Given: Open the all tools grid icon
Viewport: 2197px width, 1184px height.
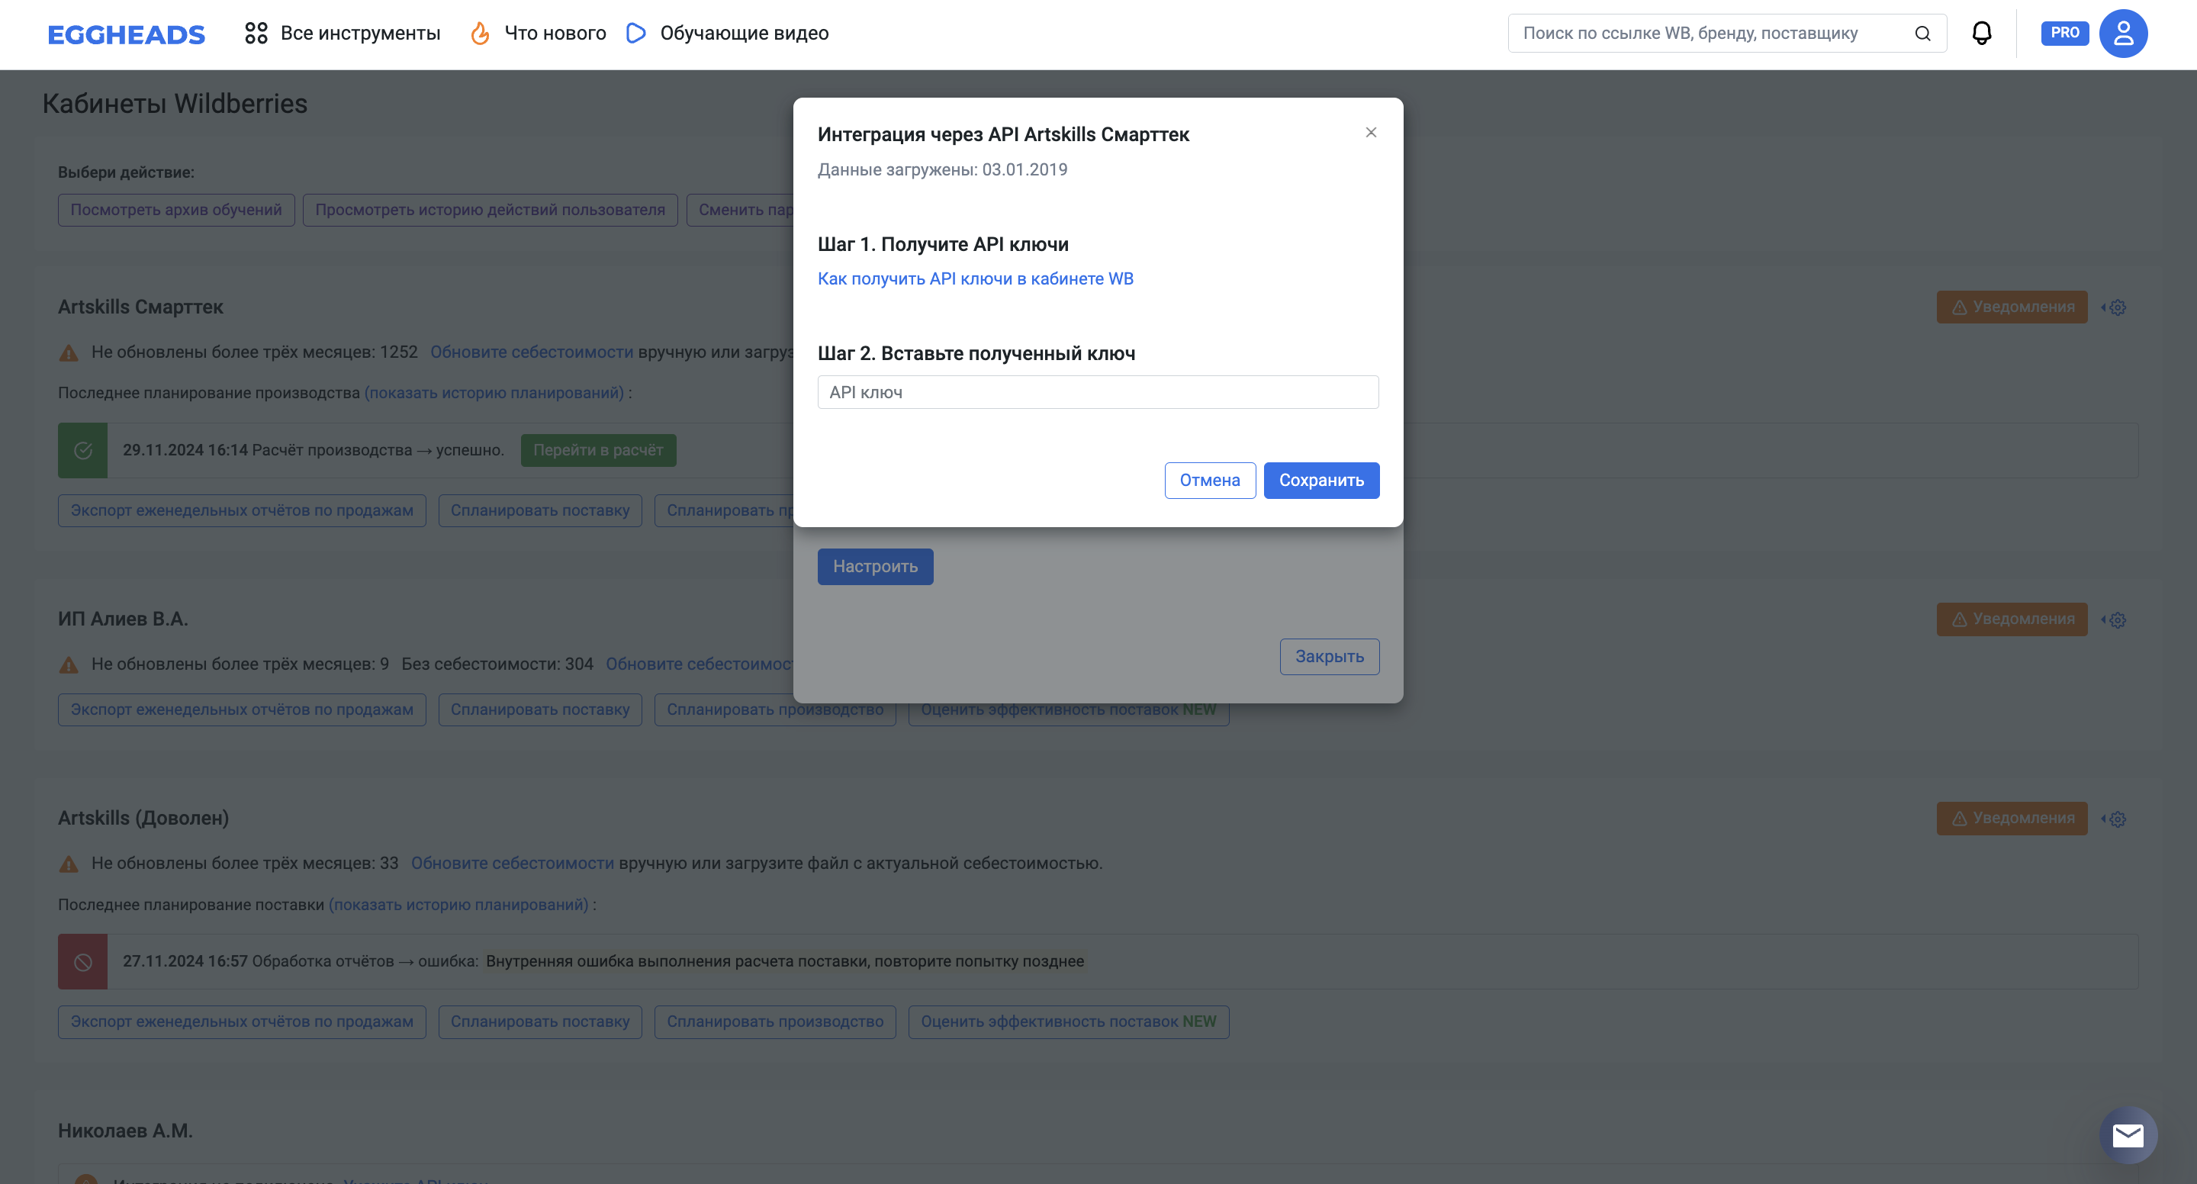Looking at the screenshot, I should [x=256, y=34].
